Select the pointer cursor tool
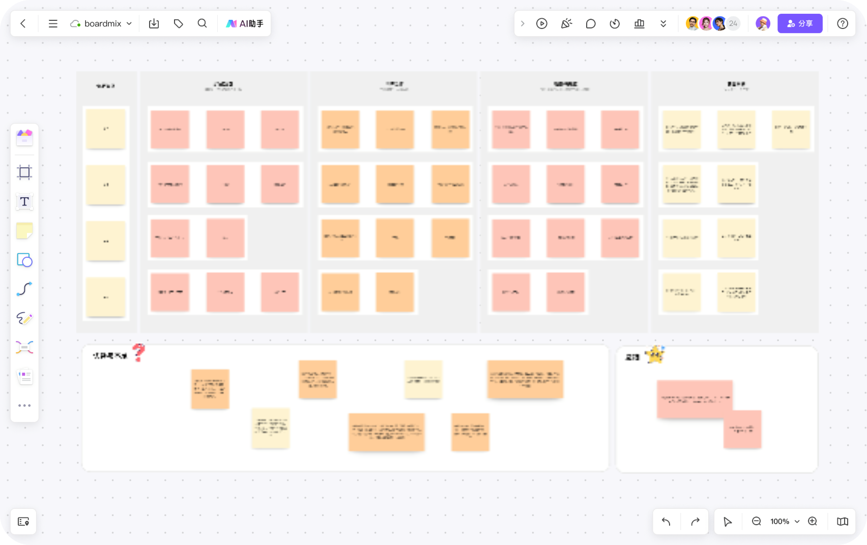Viewport: 867px width, 545px height. pyautogui.click(x=728, y=522)
